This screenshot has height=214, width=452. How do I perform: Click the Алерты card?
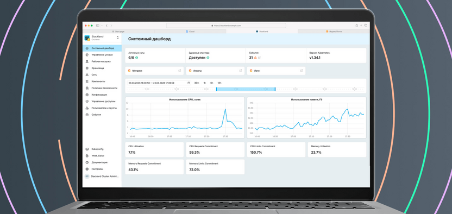215,71
